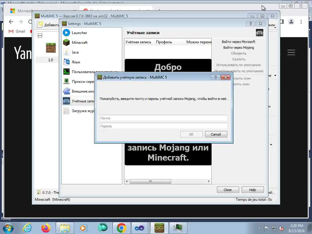Open the Язык language settings page
The height and width of the screenshot is (234, 312).
coord(76,62)
